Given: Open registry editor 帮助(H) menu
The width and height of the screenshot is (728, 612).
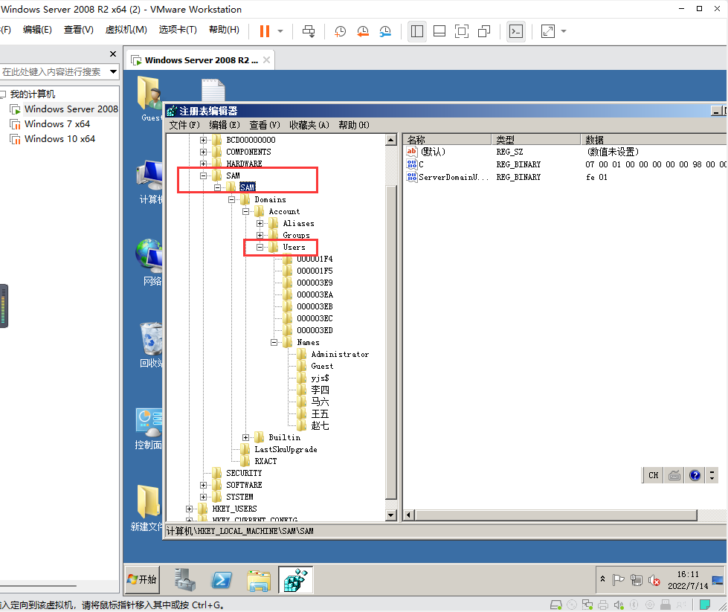Looking at the screenshot, I should point(354,125).
